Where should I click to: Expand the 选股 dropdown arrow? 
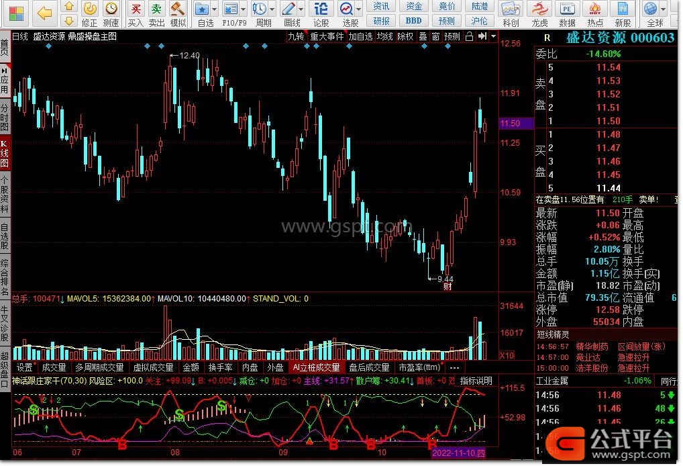point(359,9)
